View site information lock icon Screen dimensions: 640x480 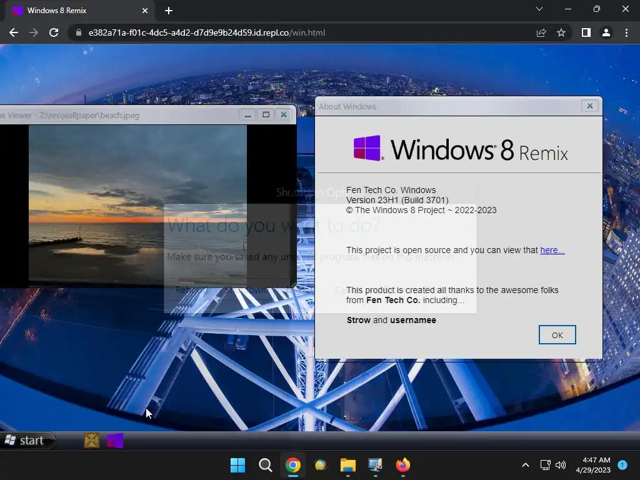click(79, 32)
